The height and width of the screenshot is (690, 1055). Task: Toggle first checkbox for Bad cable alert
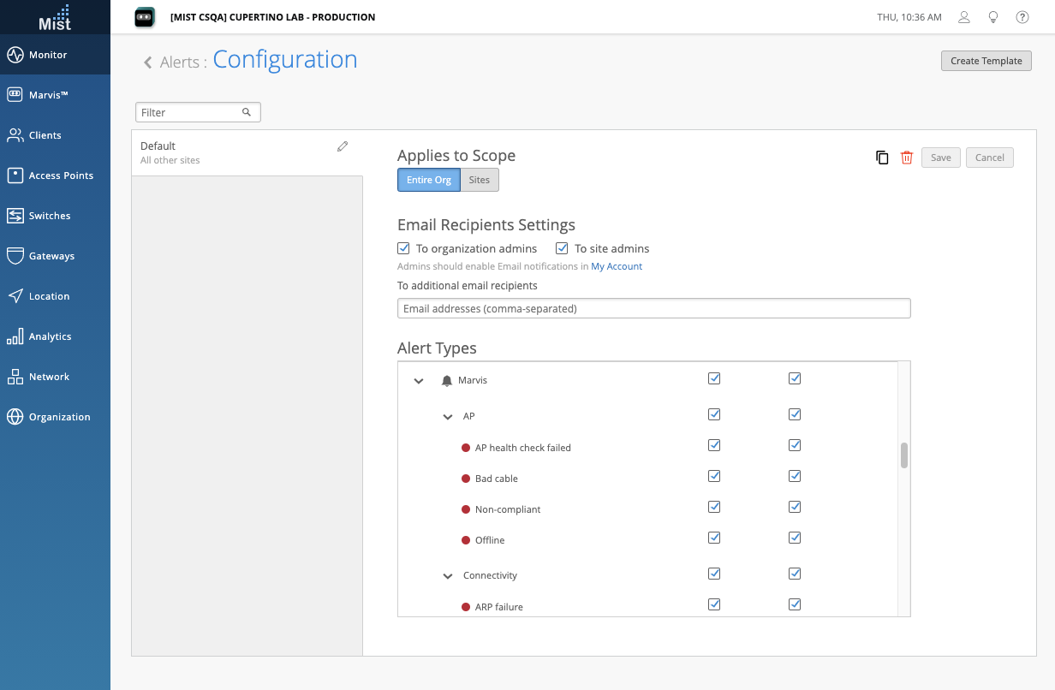[x=714, y=477]
